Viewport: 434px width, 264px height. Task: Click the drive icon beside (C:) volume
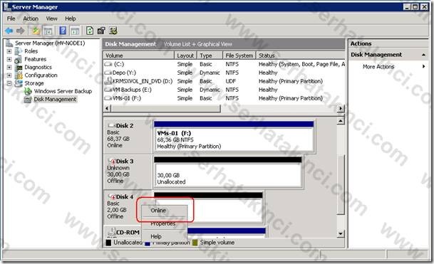pos(108,64)
